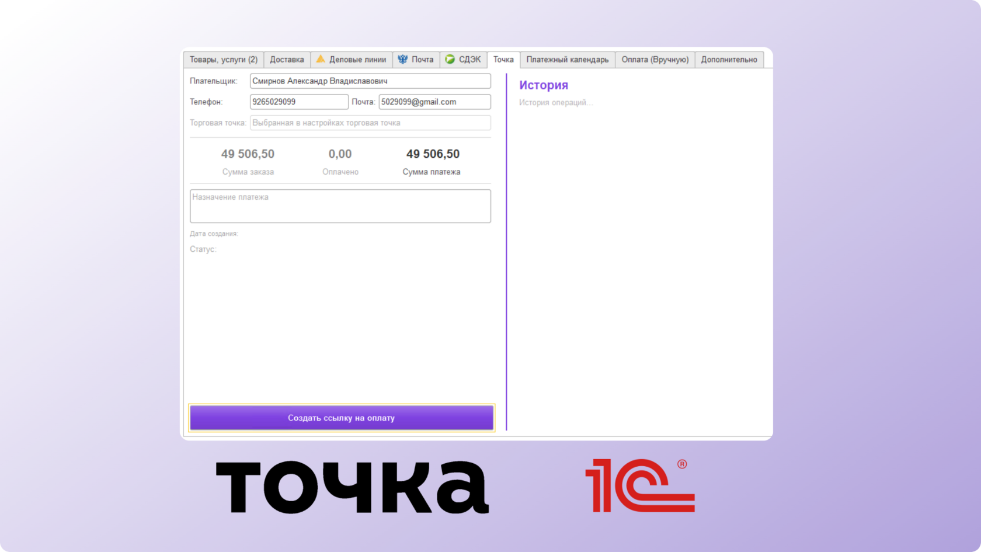Screen dimensions: 981x552
Task: Click the Почта email input field
Action: tap(435, 102)
